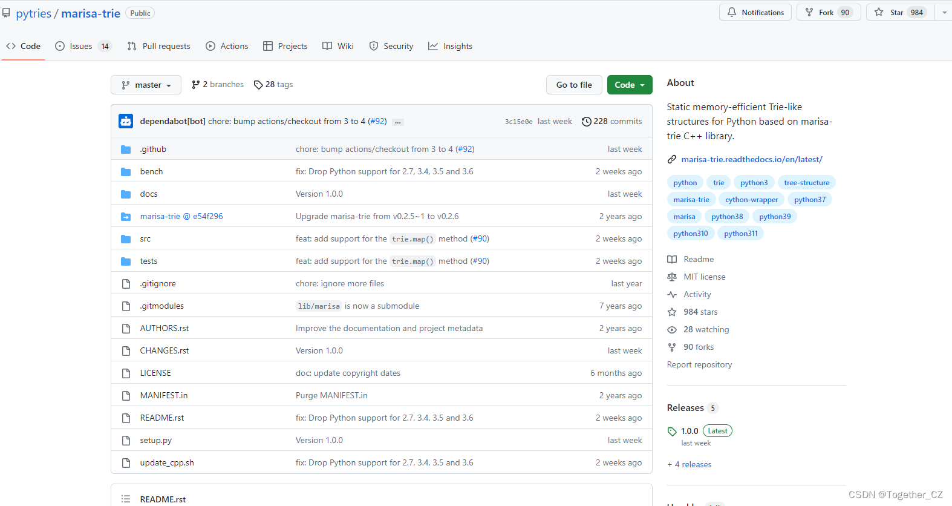
Task: Click the commit history clock icon
Action: [x=586, y=122]
